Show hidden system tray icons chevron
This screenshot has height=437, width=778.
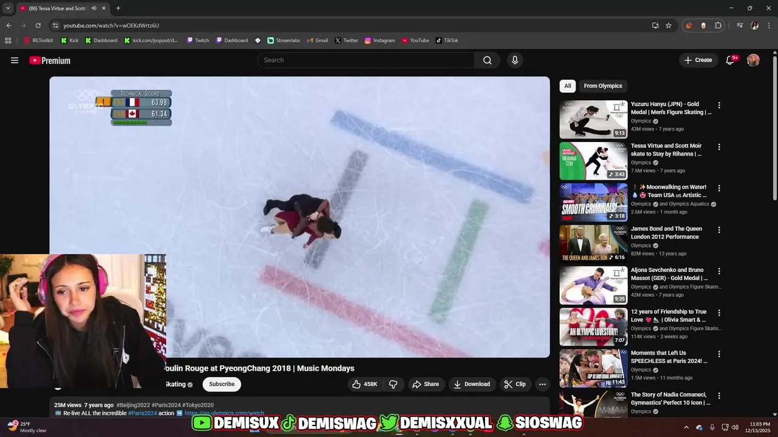[x=686, y=427]
